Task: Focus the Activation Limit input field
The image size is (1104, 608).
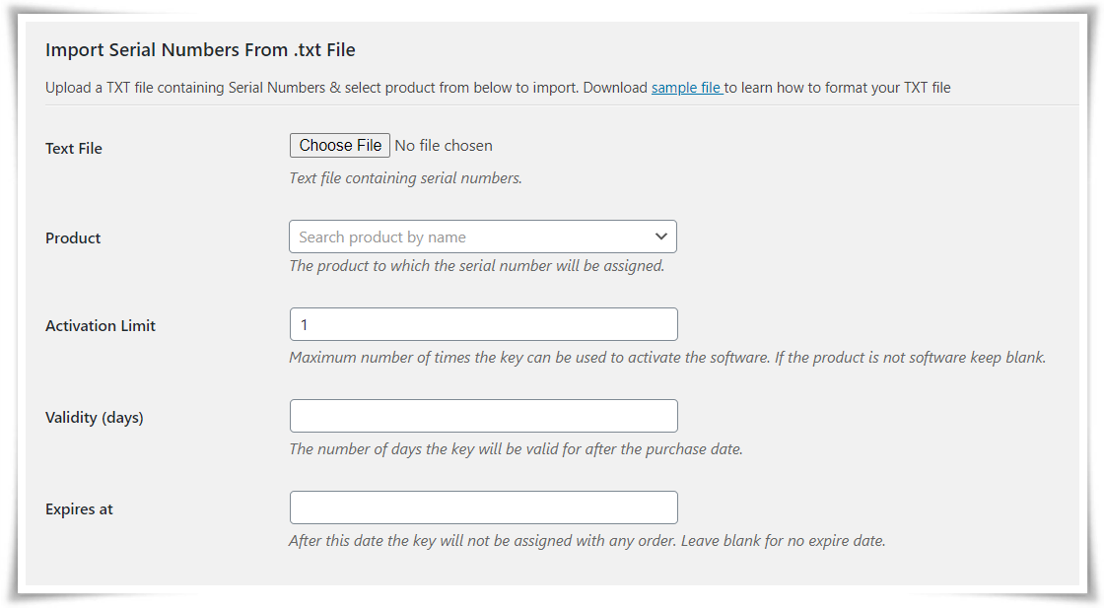Action: [x=484, y=324]
